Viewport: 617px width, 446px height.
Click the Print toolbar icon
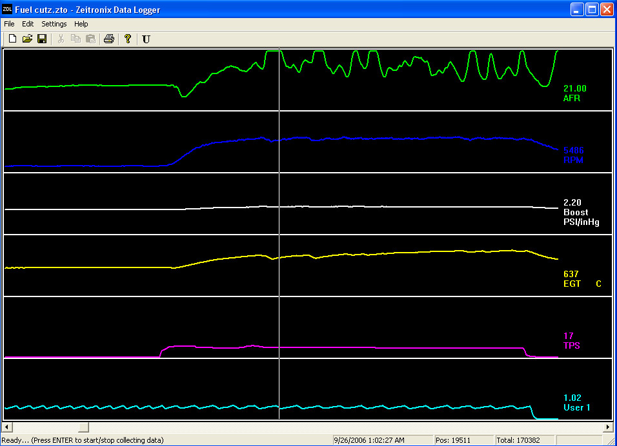click(109, 39)
